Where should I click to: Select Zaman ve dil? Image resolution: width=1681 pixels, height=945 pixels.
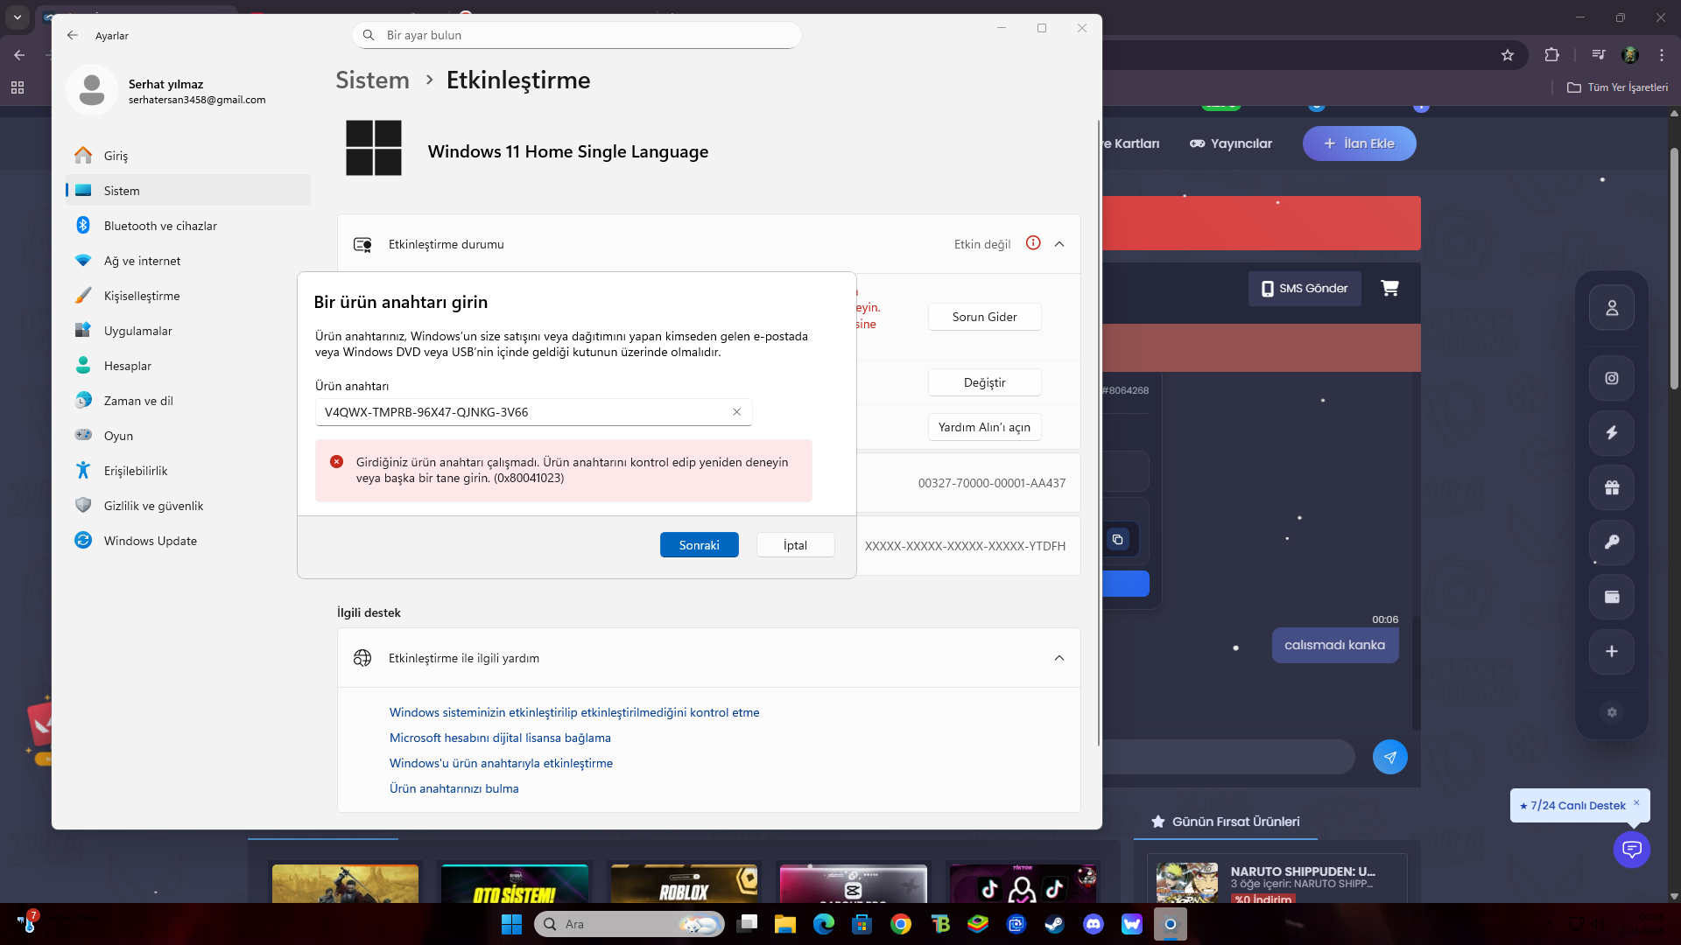188,401
